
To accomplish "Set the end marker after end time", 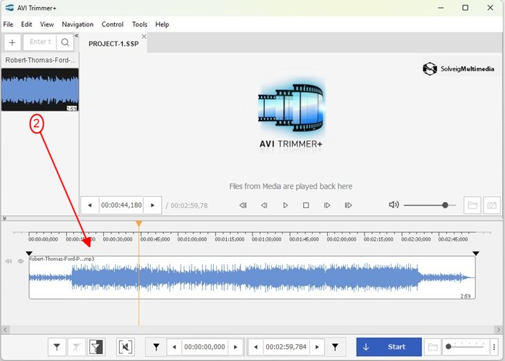I will 335,347.
